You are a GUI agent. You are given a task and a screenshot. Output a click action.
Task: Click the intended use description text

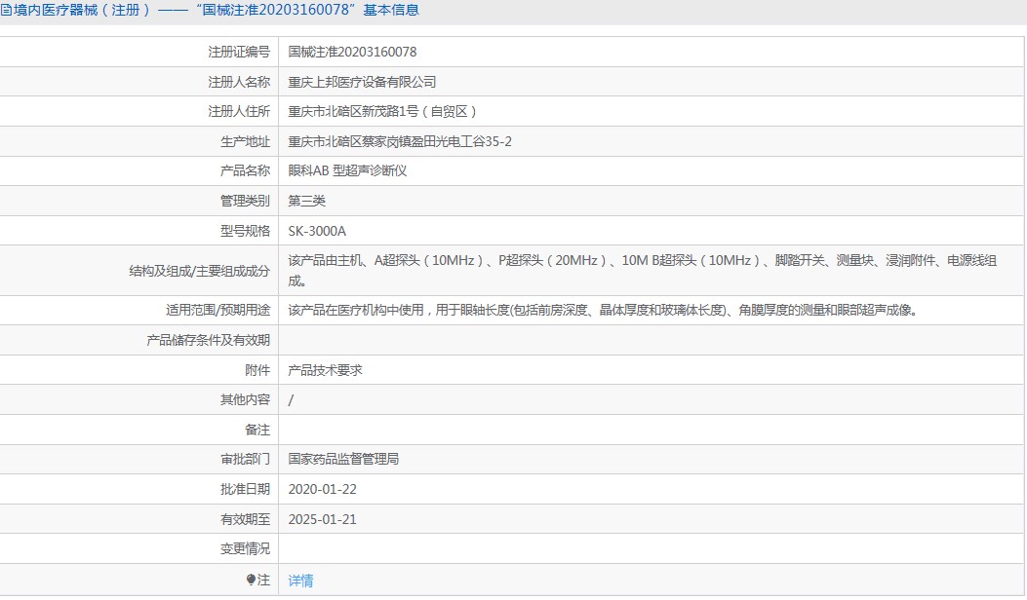point(604,310)
